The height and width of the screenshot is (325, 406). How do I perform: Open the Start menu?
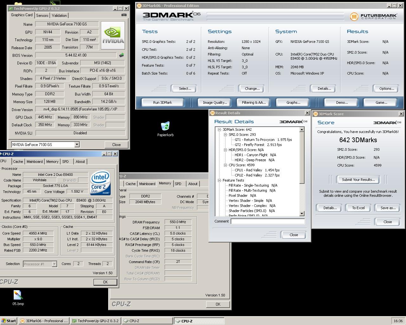tap(9, 321)
